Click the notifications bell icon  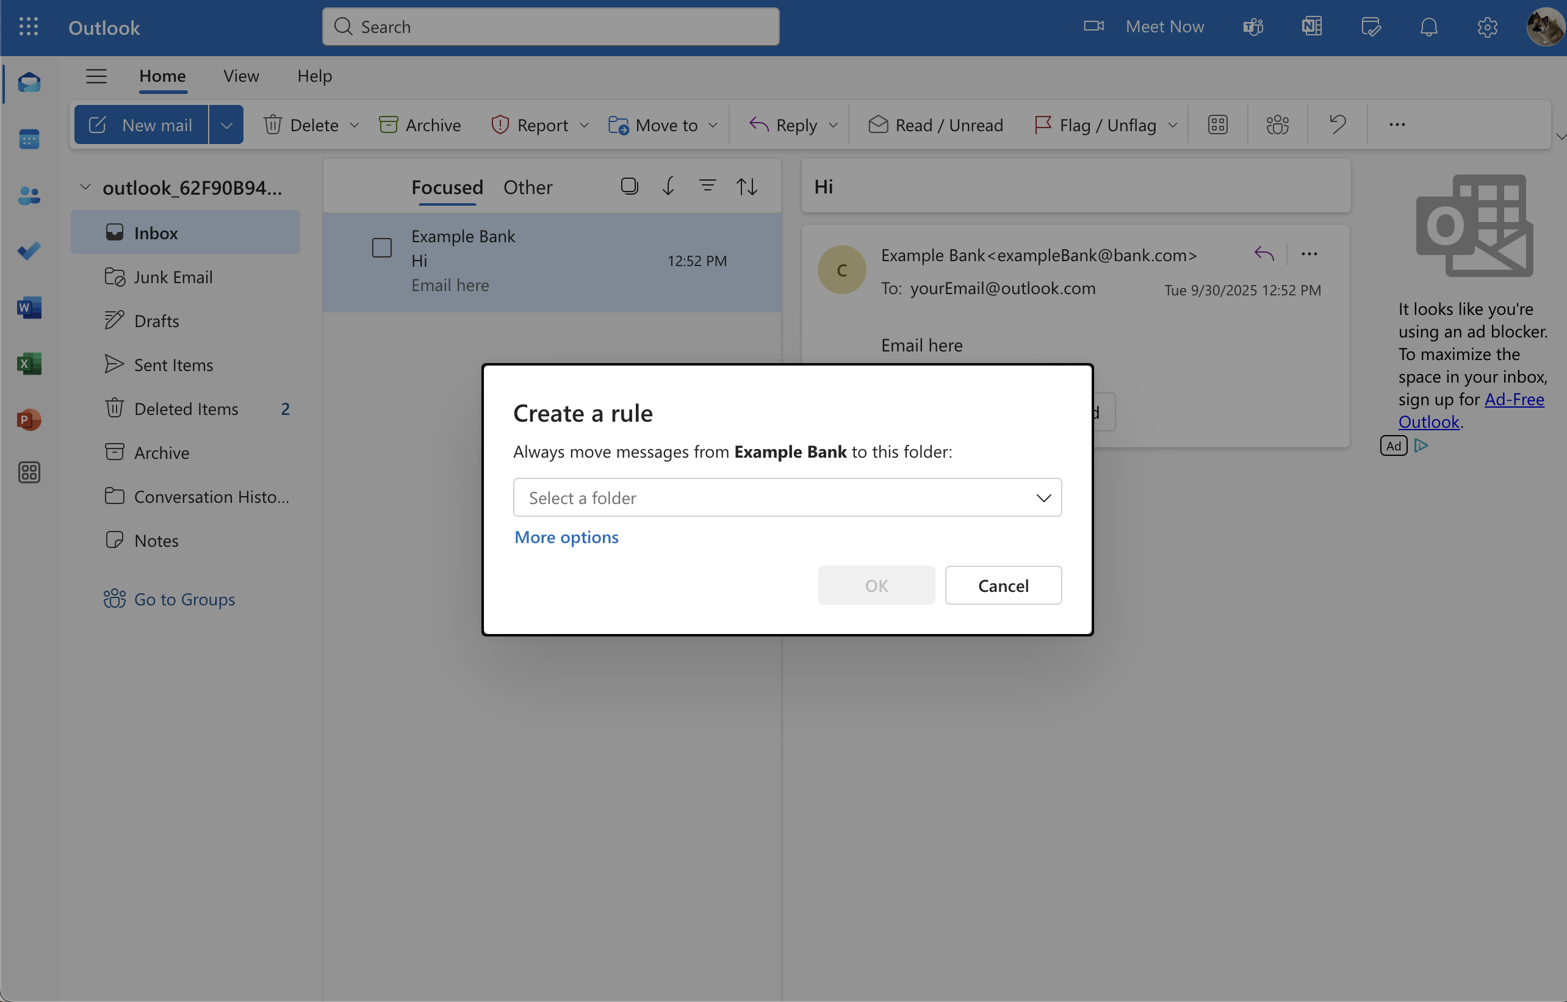pos(1428,27)
